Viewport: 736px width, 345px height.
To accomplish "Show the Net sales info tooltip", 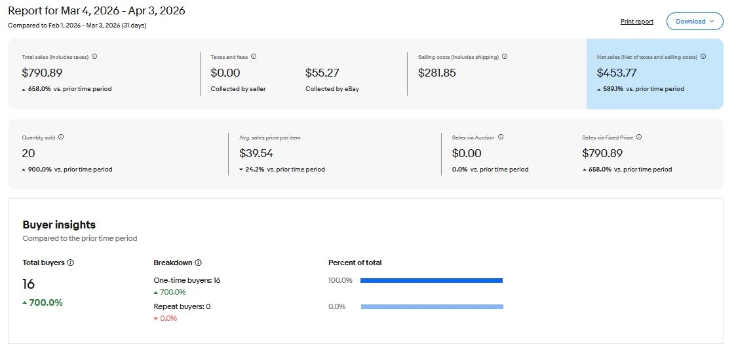I will (703, 57).
